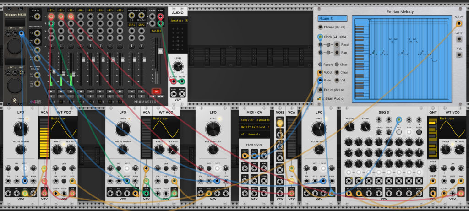
Task: Open the Speakers audio device selector
Action: click(178, 21)
